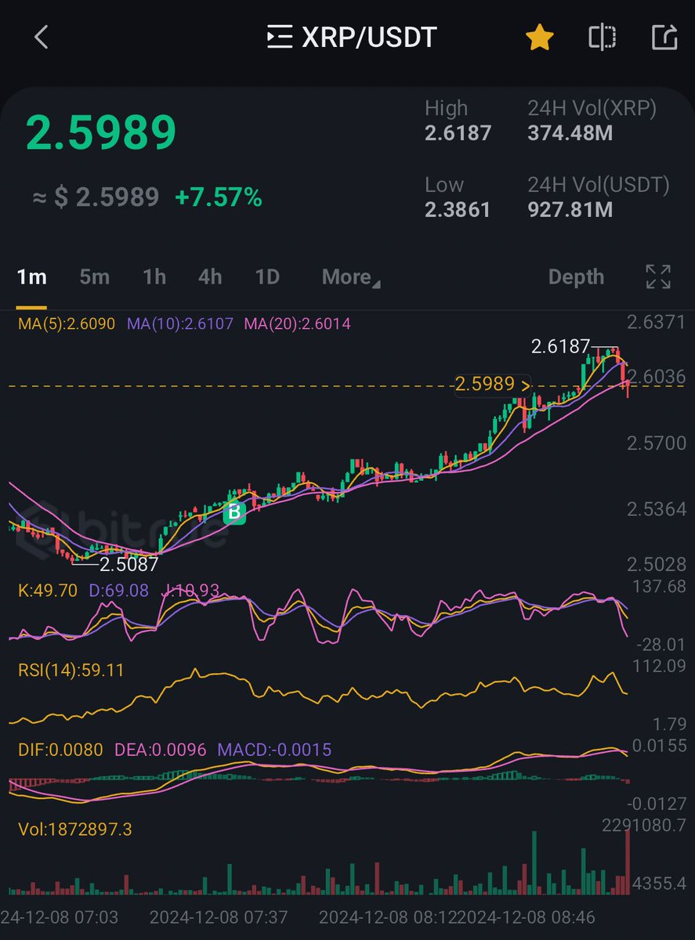Viewport: 695px width, 940px height.
Task: Tap the current price 2.5989 in green
Action: click(x=101, y=132)
